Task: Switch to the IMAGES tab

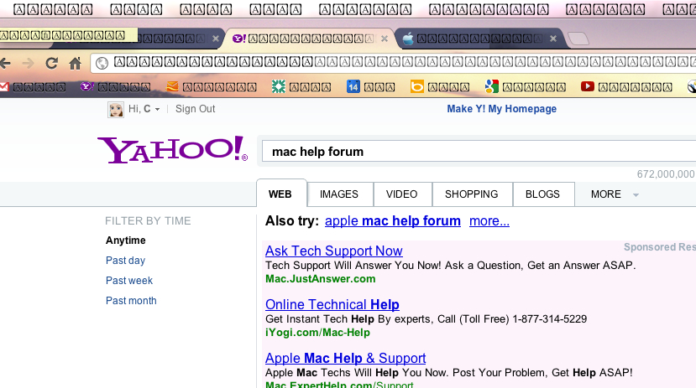Action: click(339, 194)
